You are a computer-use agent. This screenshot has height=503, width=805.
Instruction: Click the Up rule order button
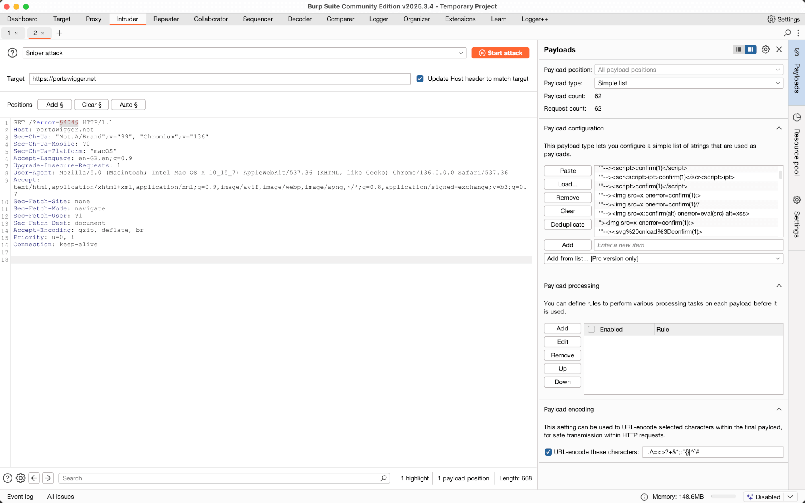point(562,369)
